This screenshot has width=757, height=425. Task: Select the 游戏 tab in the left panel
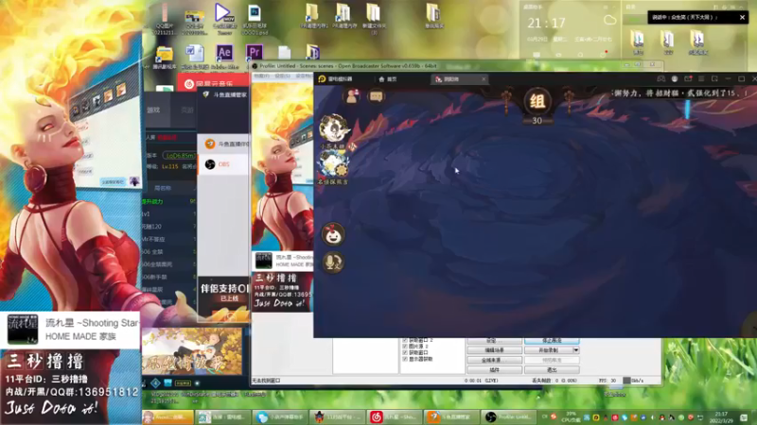[153, 110]
